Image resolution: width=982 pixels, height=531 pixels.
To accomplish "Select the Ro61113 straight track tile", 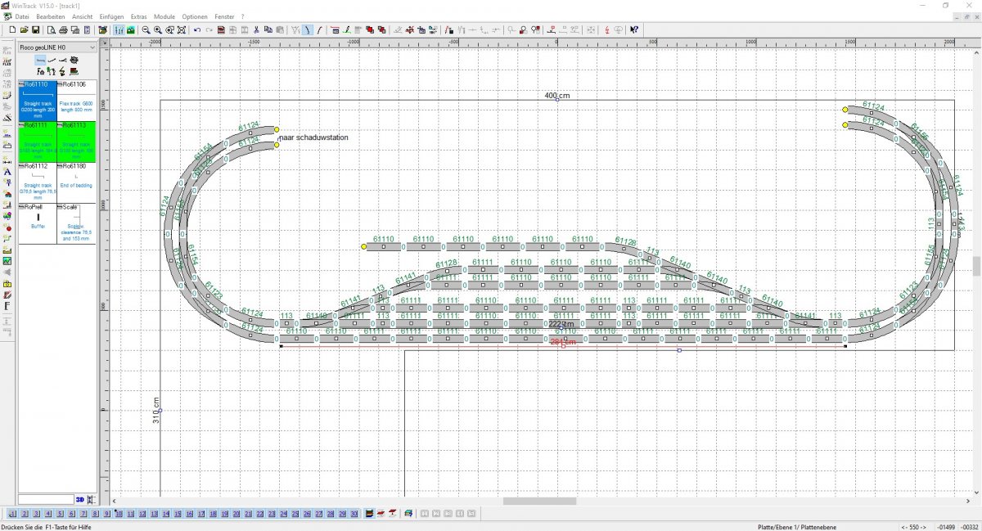I will click(x=77, y=142).
